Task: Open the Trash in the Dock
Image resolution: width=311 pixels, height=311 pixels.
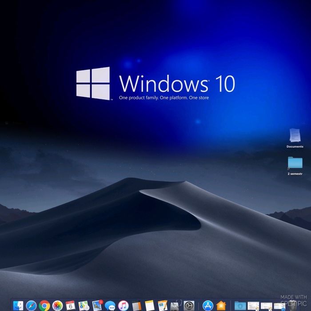Action: 292,306
